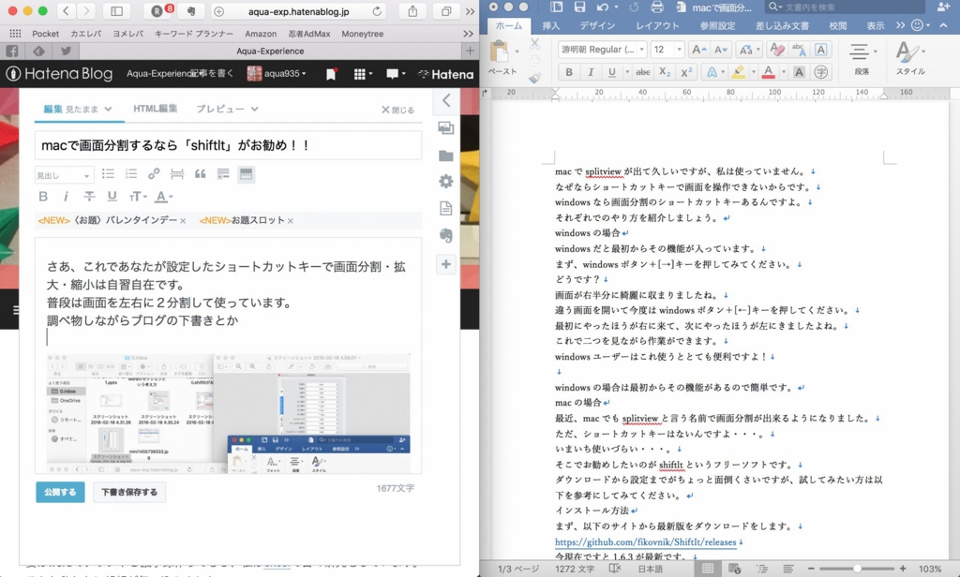Insert numbered list in Hatena editor

point(131,174)
